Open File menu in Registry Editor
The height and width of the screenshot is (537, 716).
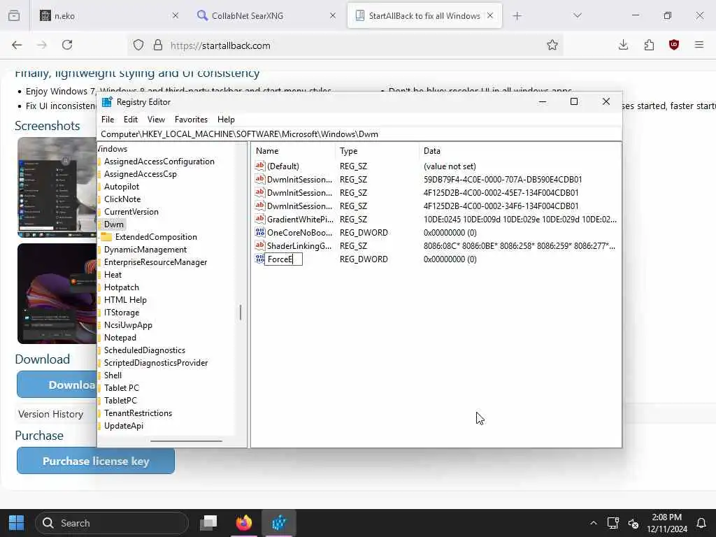[108, 120]
